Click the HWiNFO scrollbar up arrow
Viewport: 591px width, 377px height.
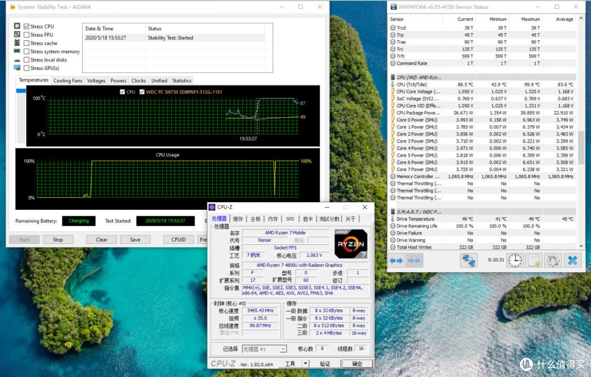tap(581, 17)
